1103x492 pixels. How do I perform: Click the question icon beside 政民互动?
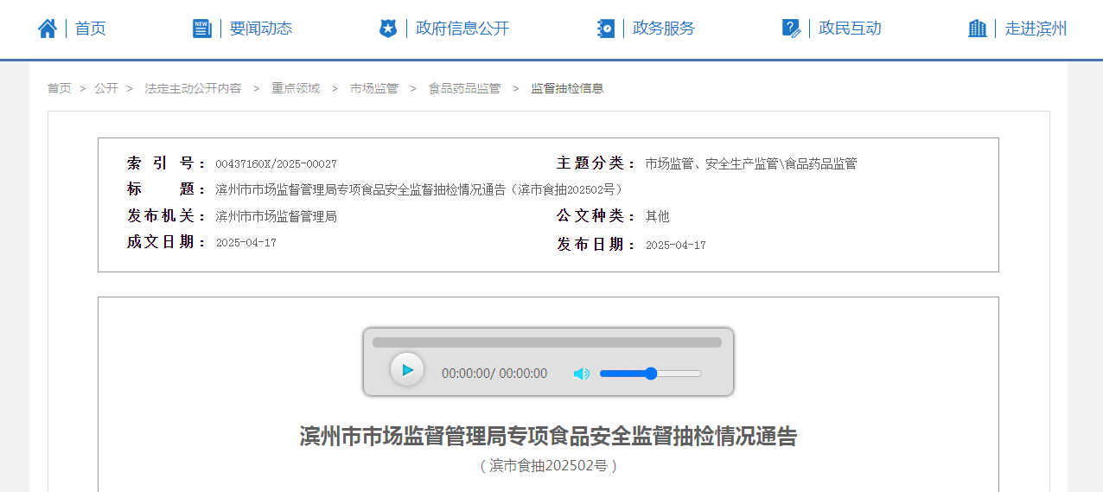click(791, 29)
